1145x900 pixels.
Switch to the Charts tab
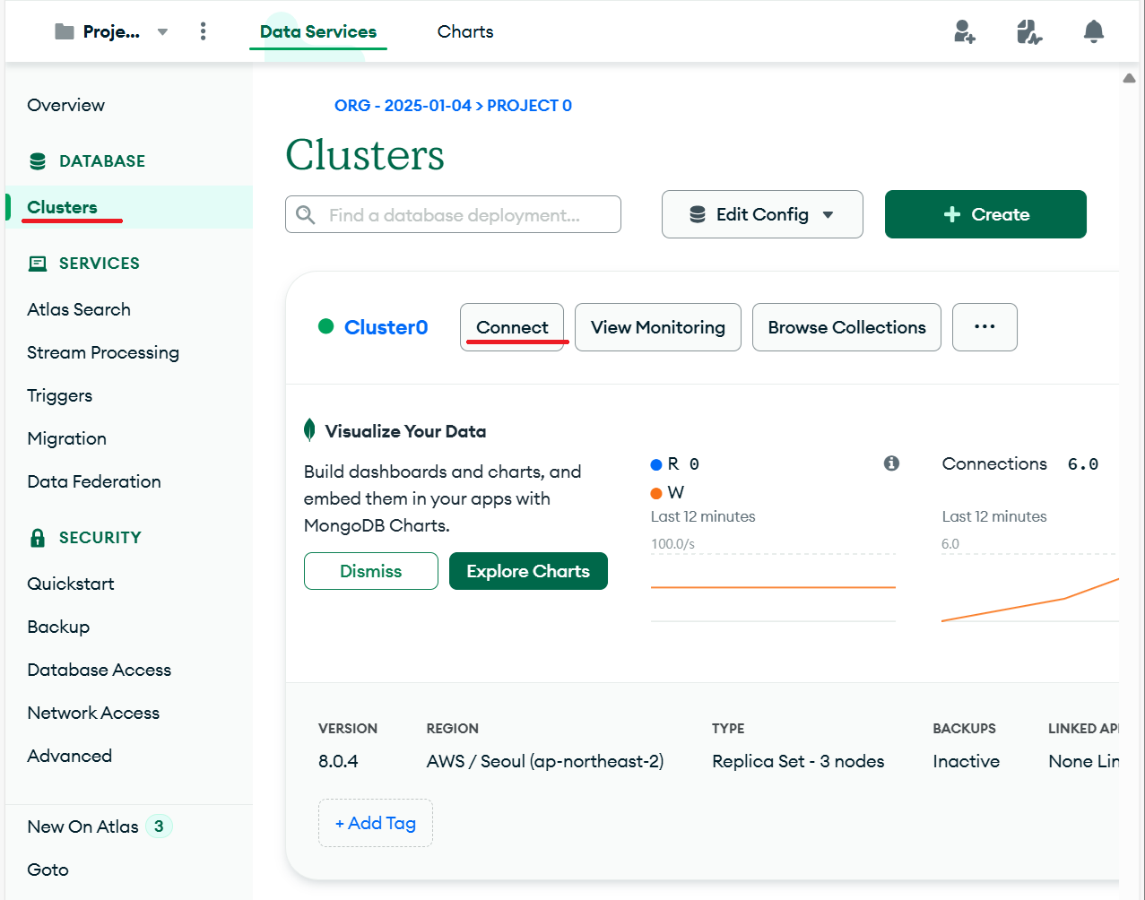tap(465, 31)
